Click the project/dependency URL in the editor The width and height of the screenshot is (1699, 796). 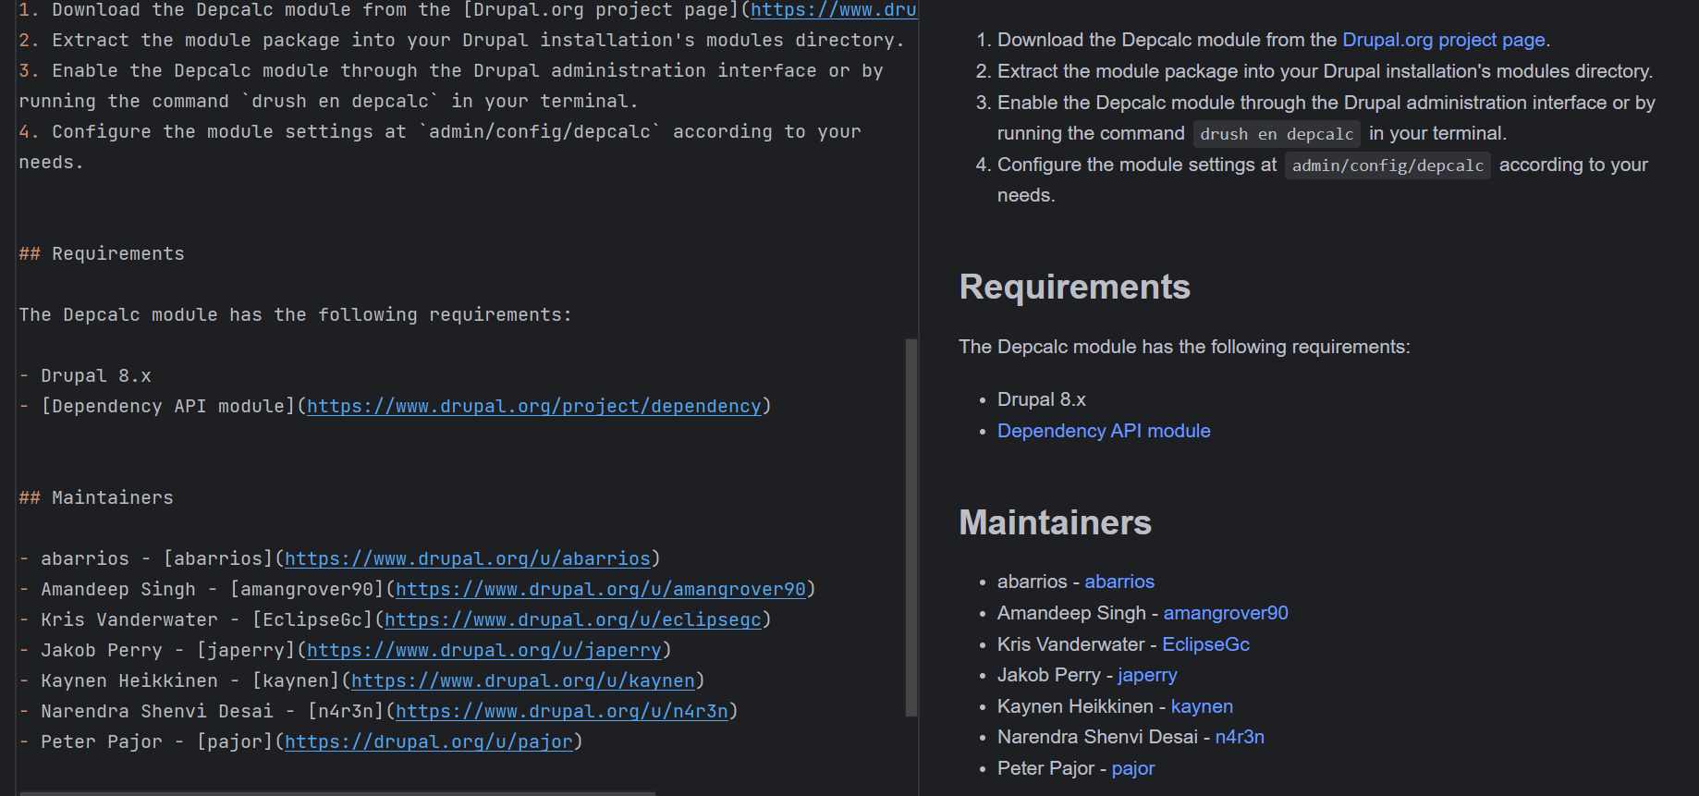pyautogui.click(x=533, y=406)
